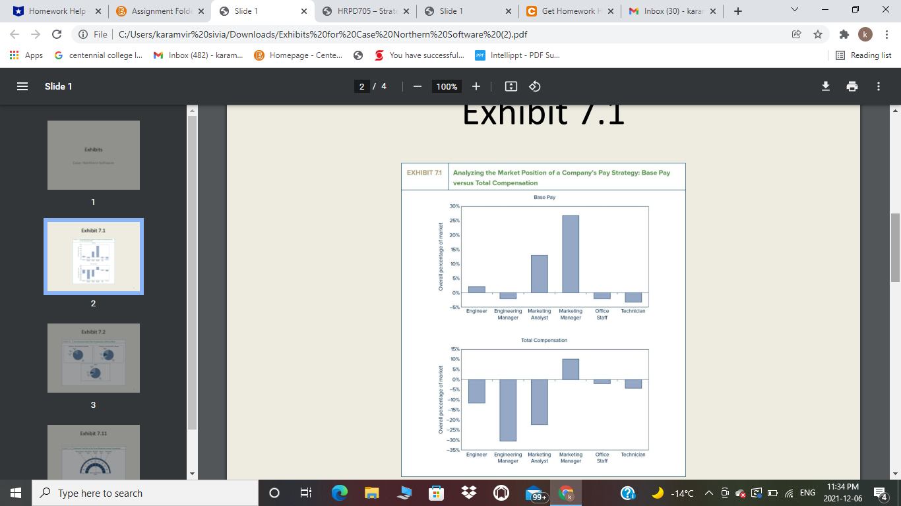901x506 pixels.
Task: Bookmark this tab with star icon
Action: pyautogui.click(x=818, y=34)
